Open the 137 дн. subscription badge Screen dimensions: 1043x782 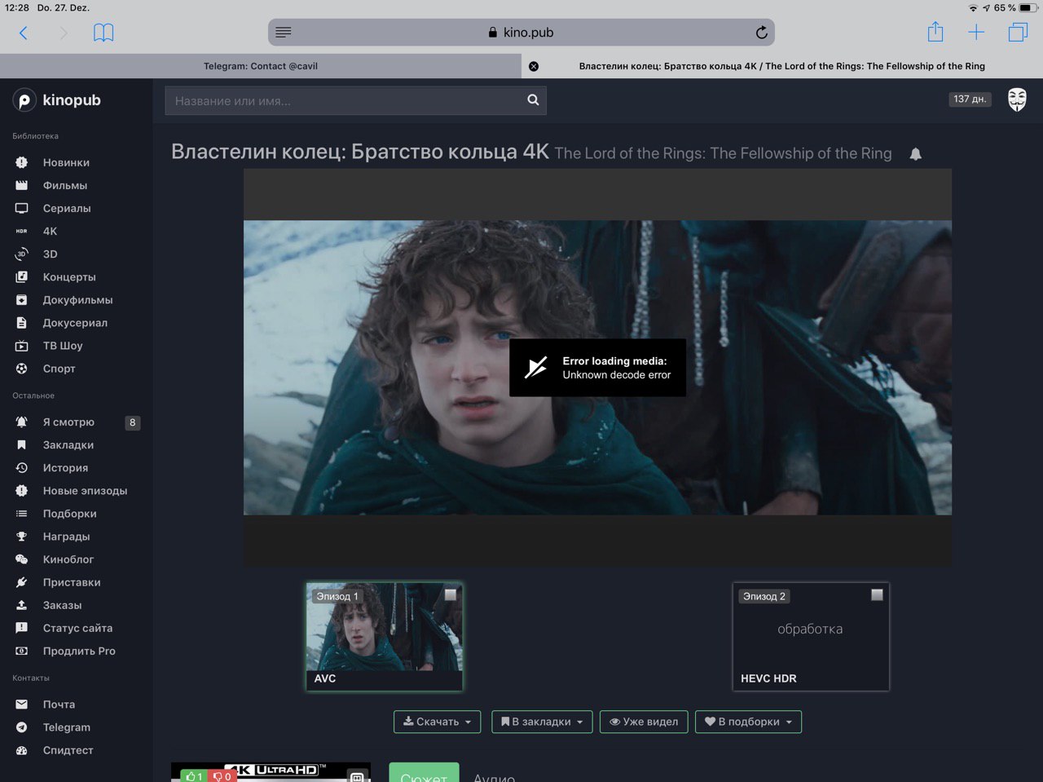coord(970,99)
